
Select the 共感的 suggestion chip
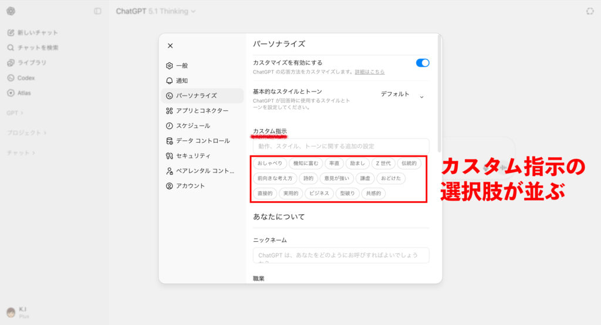pos(373,193)
